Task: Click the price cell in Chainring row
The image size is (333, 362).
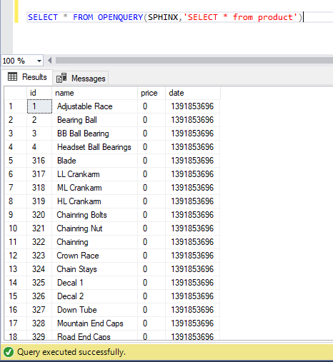Action: point(151,242)
